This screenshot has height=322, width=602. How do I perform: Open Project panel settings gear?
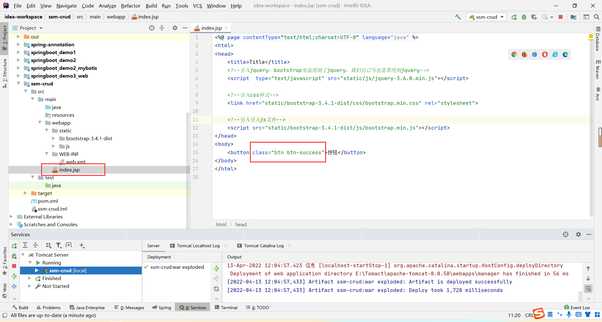coord(175,28)
